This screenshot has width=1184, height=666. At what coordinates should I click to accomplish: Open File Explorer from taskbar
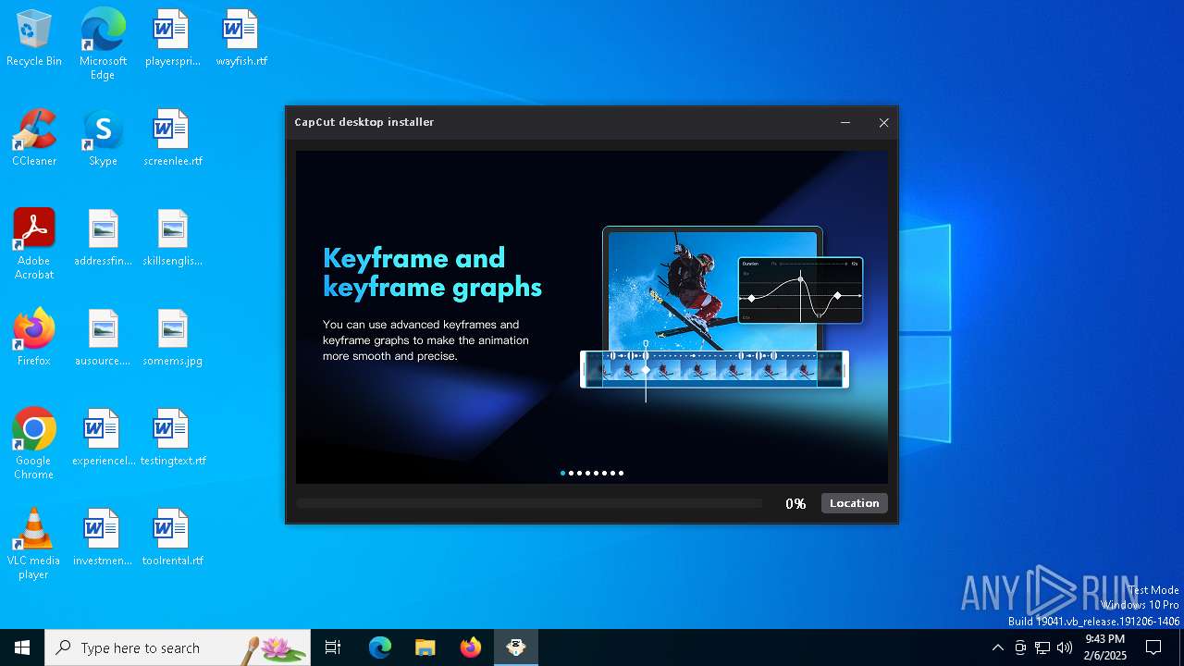click(425, 647)
